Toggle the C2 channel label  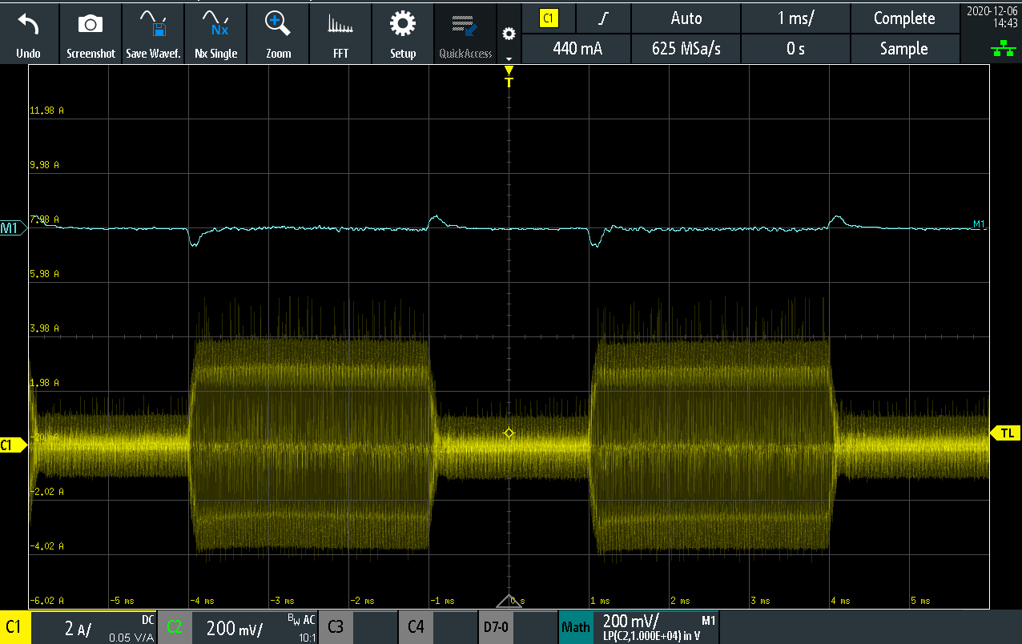[174, 627]
